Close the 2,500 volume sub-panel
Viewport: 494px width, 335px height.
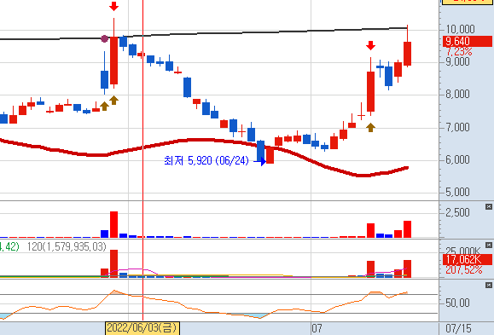488,207
